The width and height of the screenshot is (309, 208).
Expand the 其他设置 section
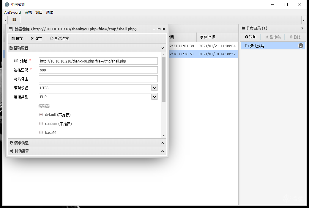point(163,151)
